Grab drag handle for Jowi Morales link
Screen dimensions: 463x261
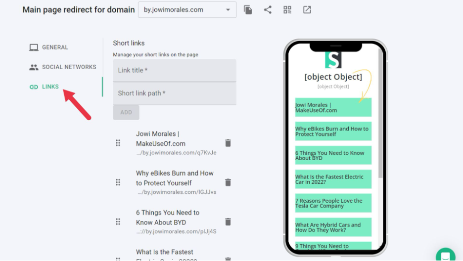pos(118,143)
